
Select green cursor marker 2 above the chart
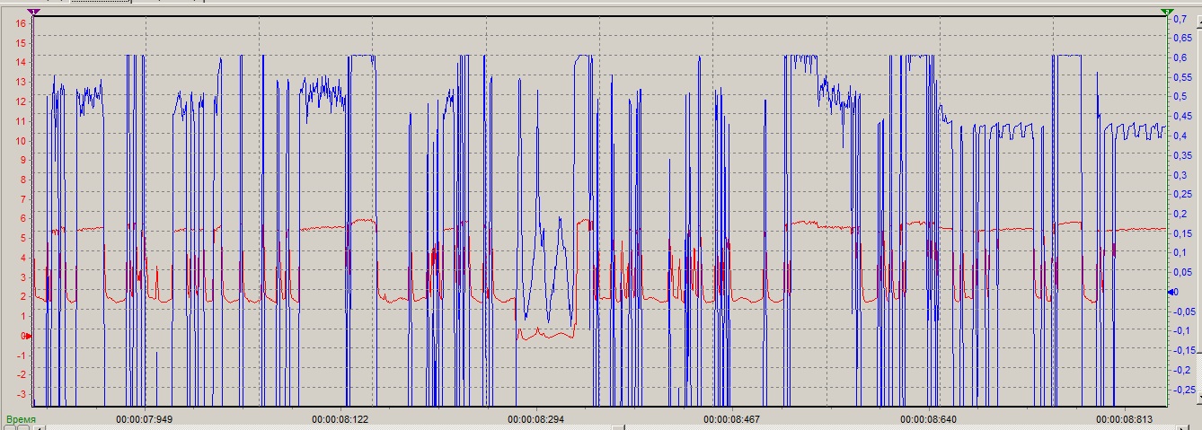pos(1167,12)
